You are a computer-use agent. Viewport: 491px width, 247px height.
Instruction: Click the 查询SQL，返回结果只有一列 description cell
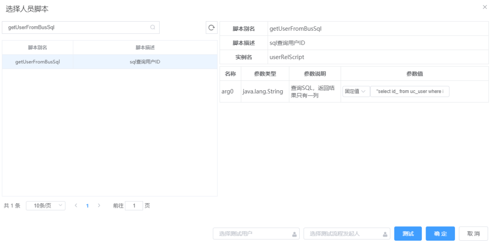315,92
